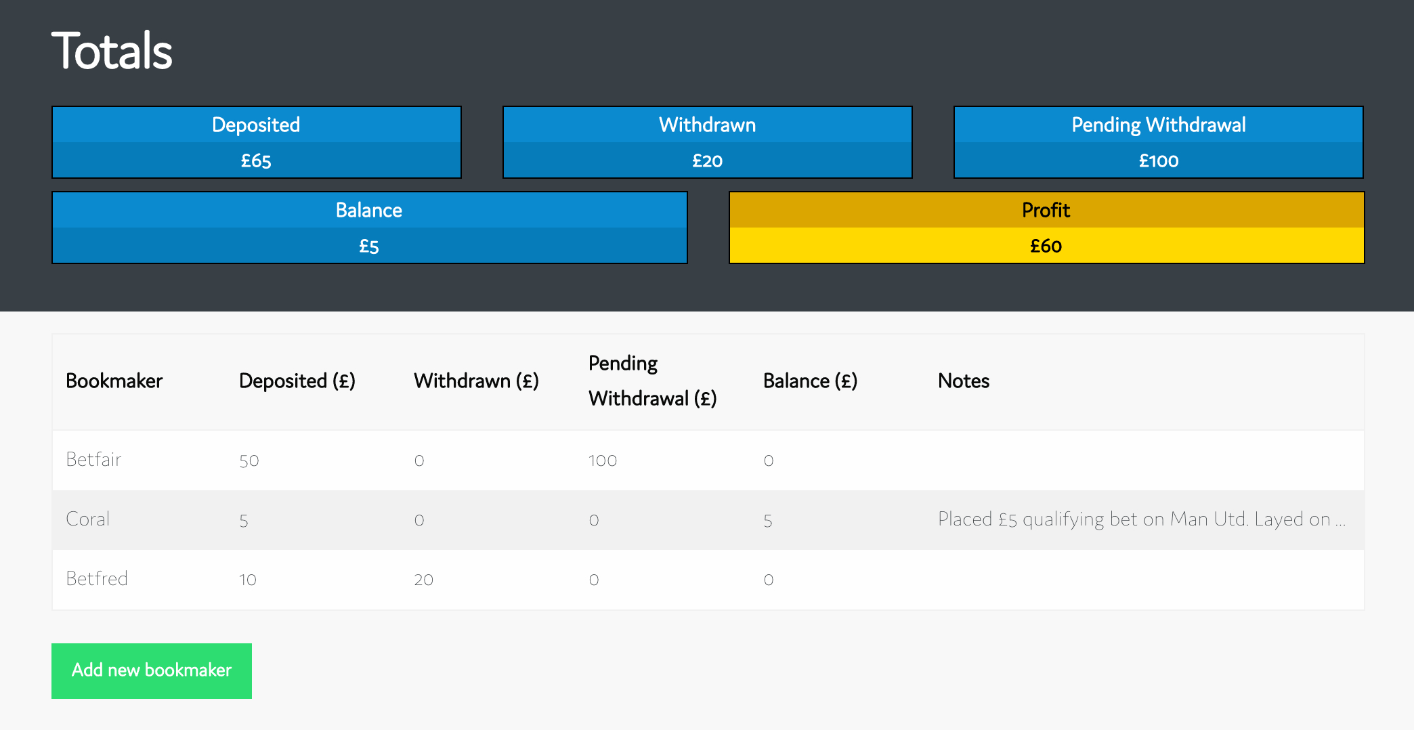This screenshot has height=730, width=1414.
Task: Click Coral's deposited amount cell
Action: click(x=244, y=520)
